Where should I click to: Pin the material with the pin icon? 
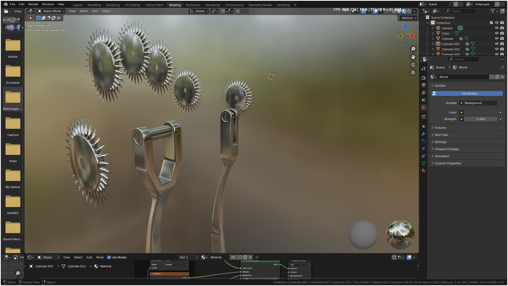point(257,257)
